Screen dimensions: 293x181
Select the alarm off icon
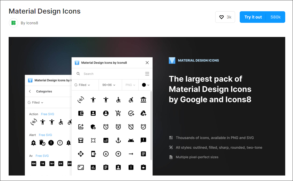coord(131,127)
